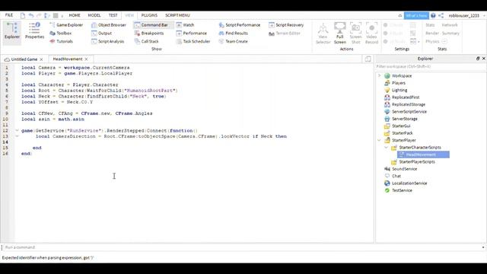The image size is (487, 274).
Task: Start Video Record
Action: [371, 33]
